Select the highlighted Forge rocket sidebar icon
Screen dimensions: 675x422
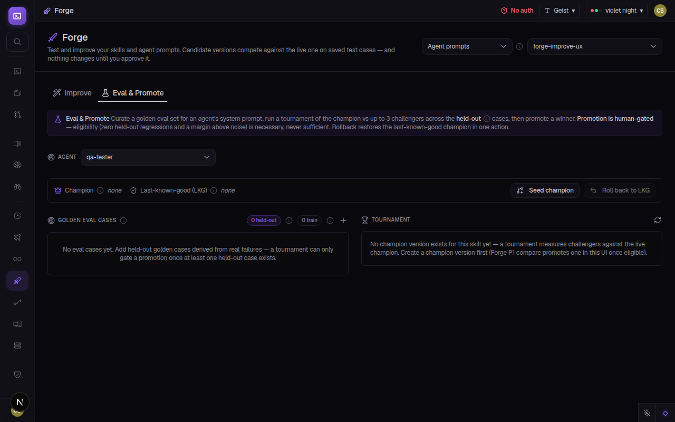(x=17, y=281)
